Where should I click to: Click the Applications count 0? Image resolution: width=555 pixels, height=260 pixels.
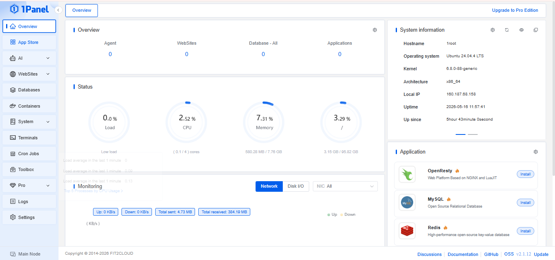340,54
